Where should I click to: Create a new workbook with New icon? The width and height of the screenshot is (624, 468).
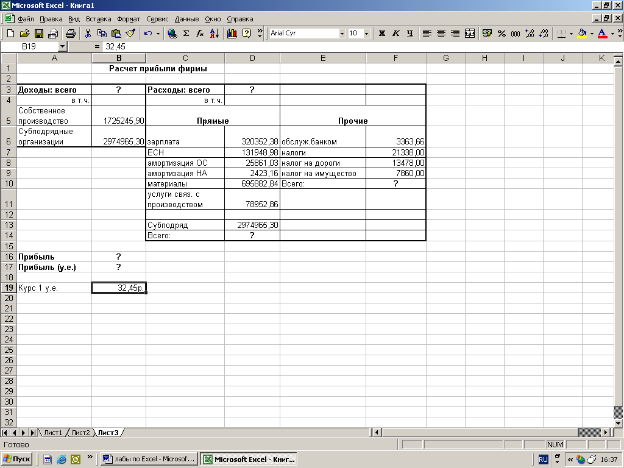coord(11,34)
